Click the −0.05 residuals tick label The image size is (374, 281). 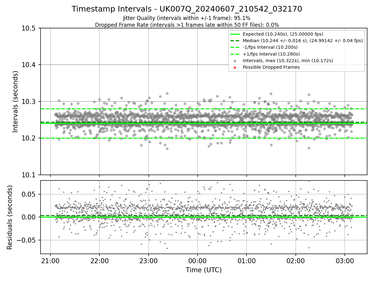tap(27, 240)
